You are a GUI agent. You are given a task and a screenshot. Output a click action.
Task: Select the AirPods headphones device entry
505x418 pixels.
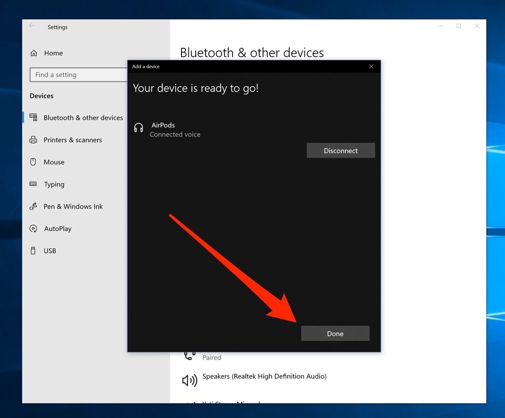[163, 130]
